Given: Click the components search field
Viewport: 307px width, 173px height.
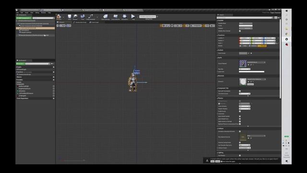Looking at the screenshot, I should (43, 18).
